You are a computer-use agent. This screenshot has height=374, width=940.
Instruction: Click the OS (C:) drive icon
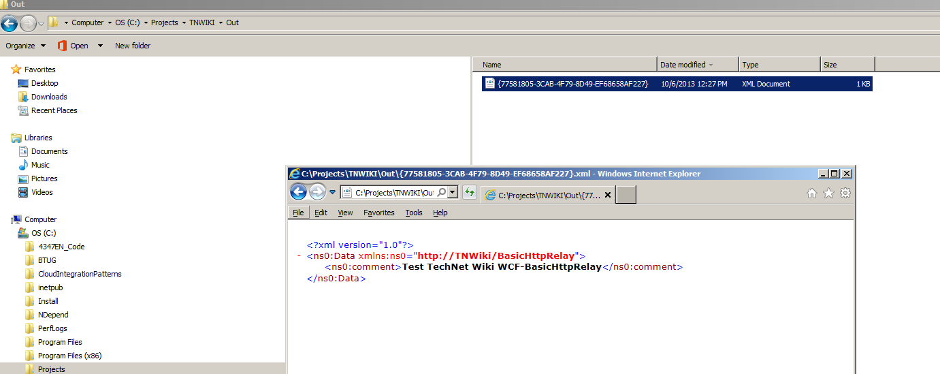23,233
